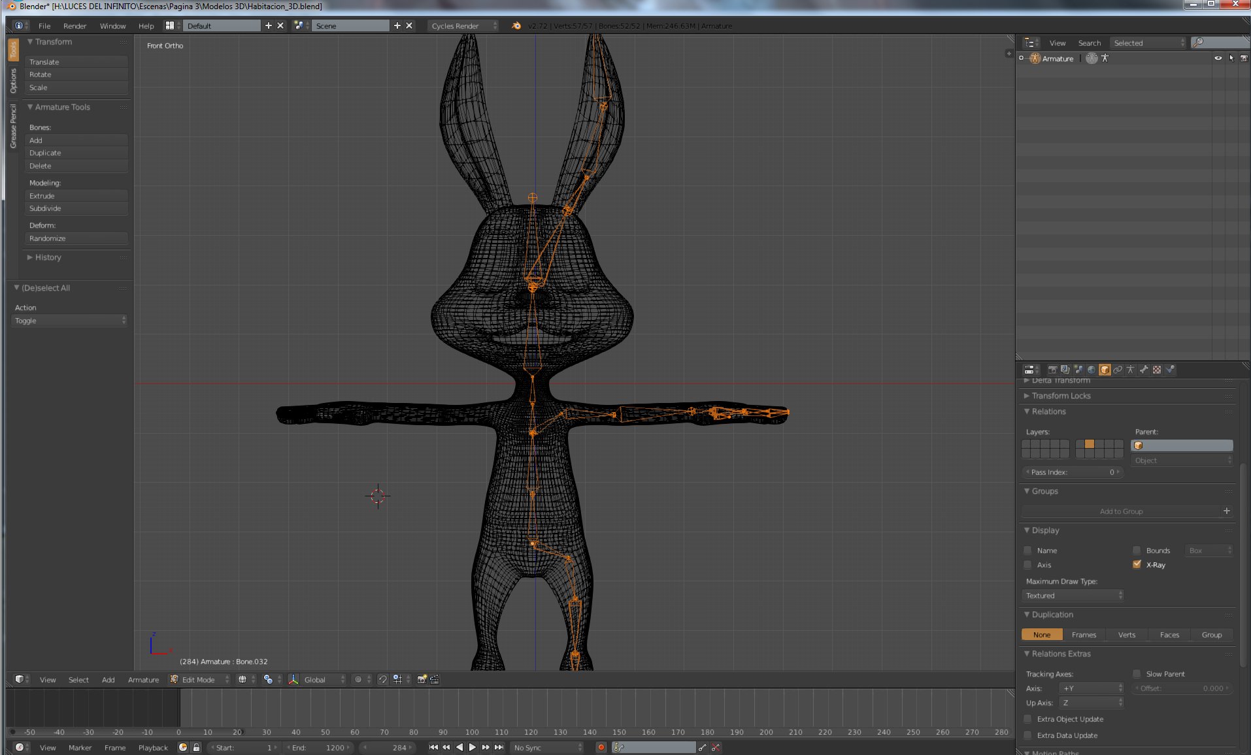Toggle Armature visibility eye in outliner
This screenshot has height=755, width=1251.
click(x=1218, y=58)
